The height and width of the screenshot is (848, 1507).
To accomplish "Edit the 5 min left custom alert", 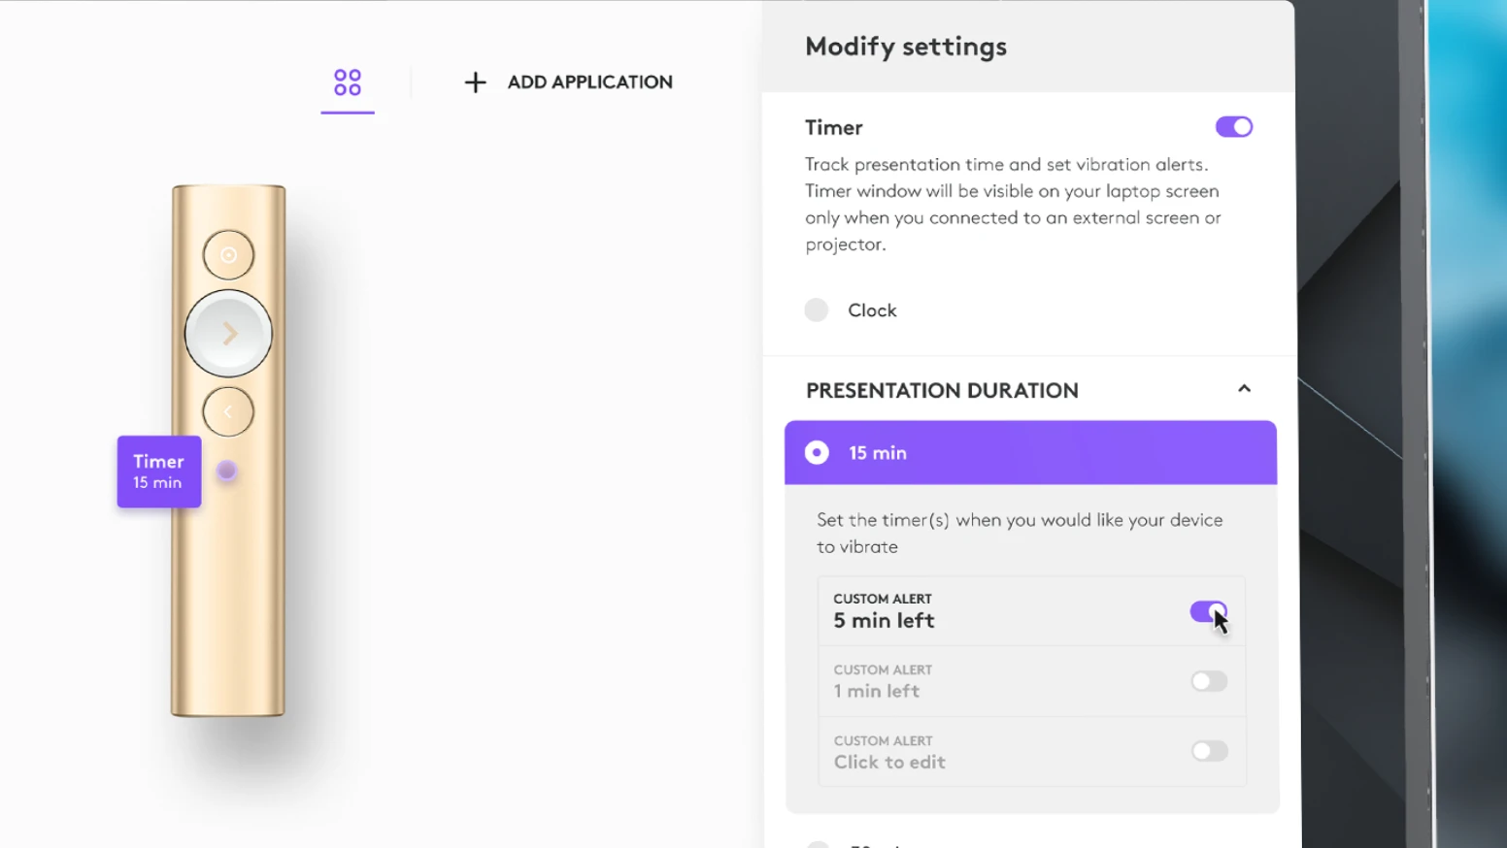I will click(x=884, y=621).
